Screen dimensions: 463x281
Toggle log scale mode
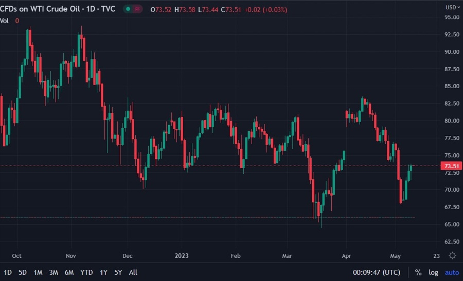[x=433, y=272]
